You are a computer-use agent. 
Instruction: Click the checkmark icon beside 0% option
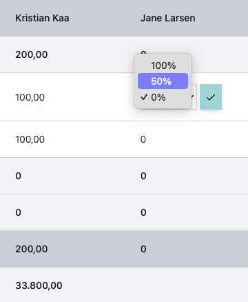(144, 97)
